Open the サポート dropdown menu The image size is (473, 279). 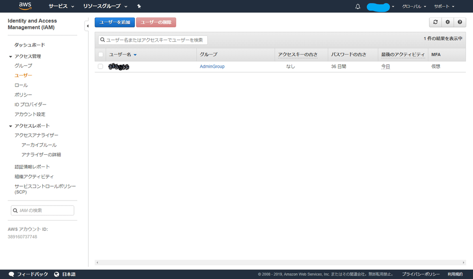coord(444,6)
